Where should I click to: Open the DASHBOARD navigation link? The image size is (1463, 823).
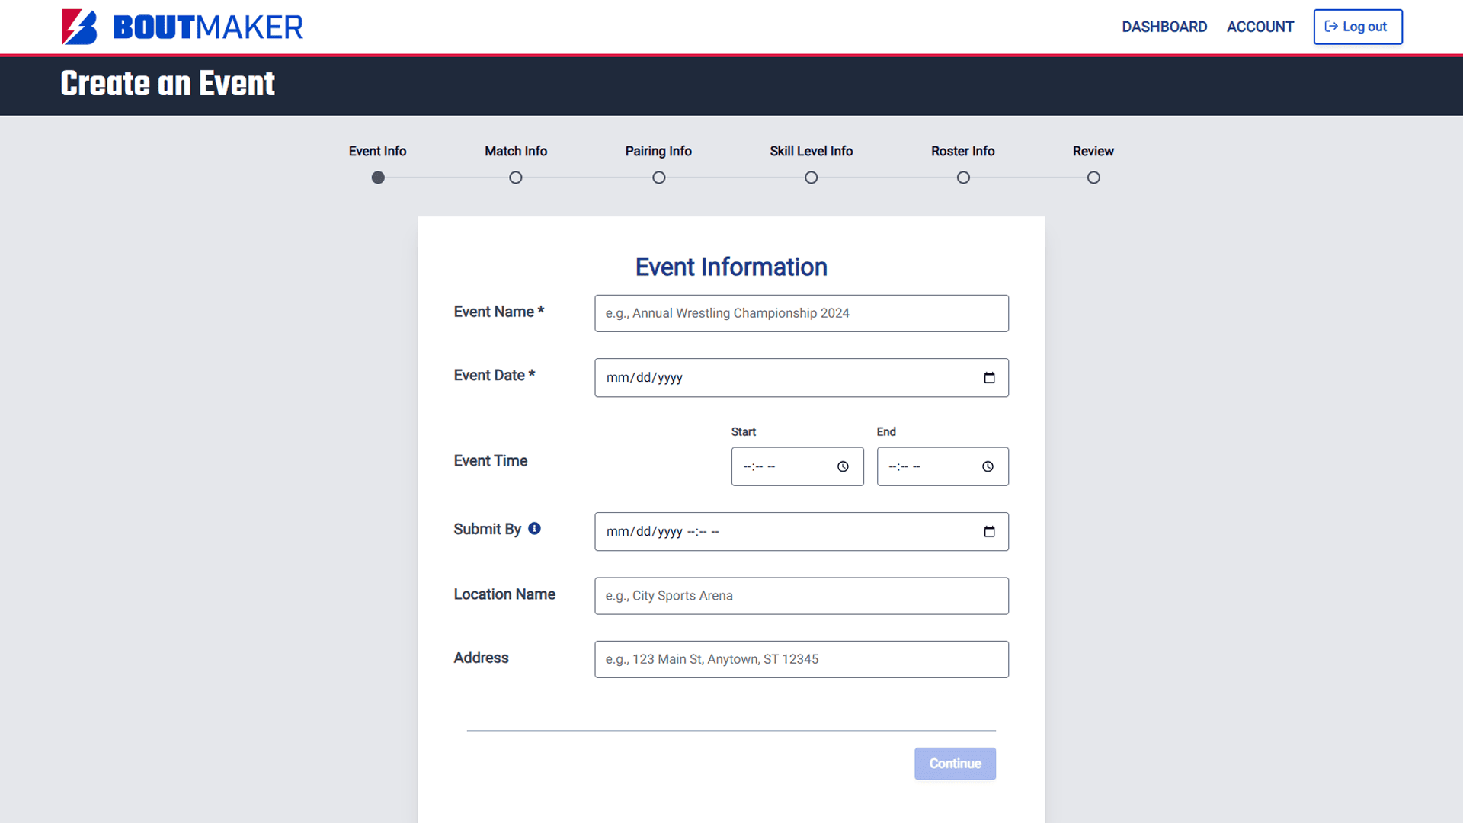click(1164, 27)
